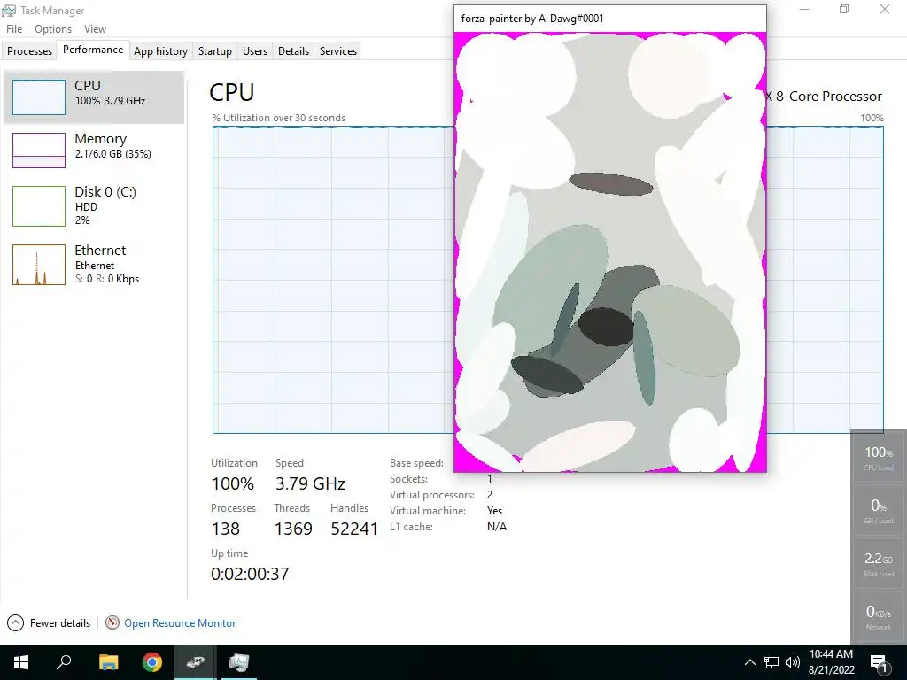Open the Options menu

(x=53, y=29)
